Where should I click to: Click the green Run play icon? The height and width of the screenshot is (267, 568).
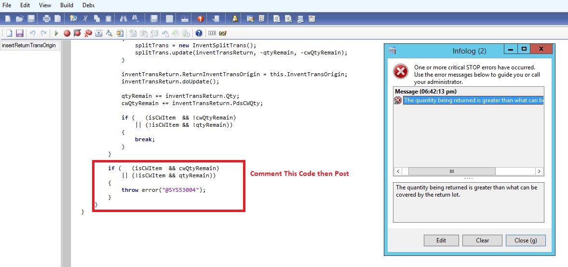pyautogui.click(x=56, y=33)
